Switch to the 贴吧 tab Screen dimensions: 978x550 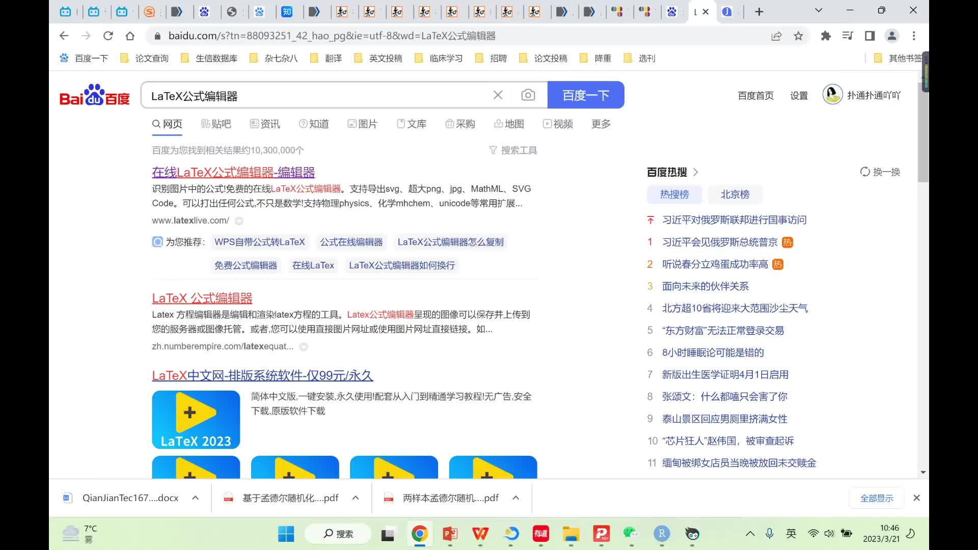[x=216, y=124]
